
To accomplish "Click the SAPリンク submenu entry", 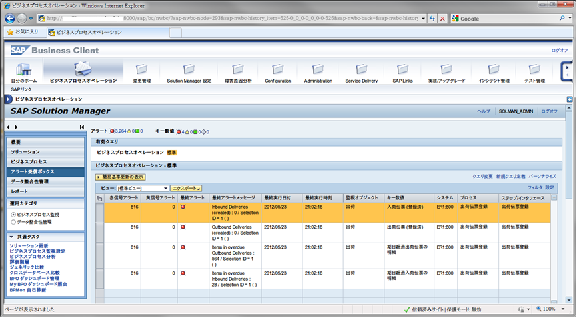I will 21,89.
